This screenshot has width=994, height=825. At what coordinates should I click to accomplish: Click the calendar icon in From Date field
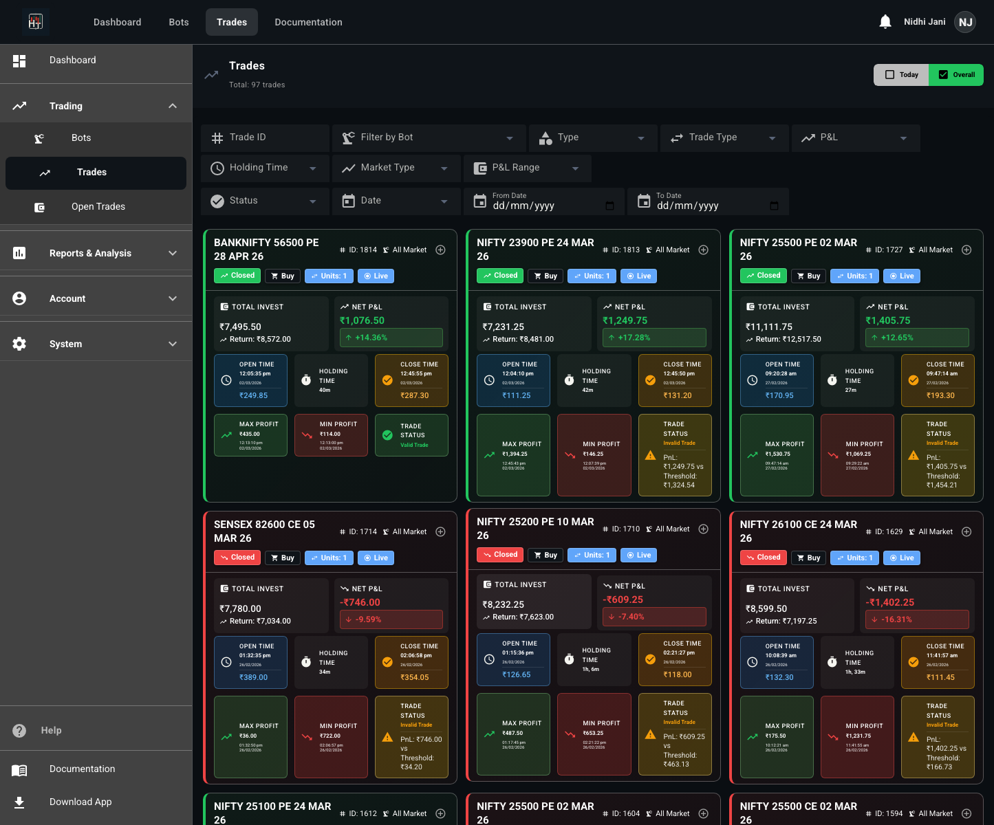609,205
